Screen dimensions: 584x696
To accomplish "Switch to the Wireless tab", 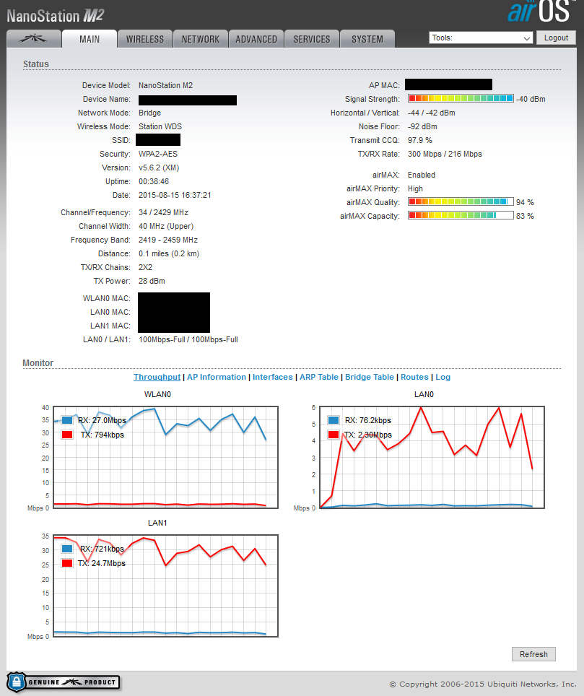I will tap(145, 39).
